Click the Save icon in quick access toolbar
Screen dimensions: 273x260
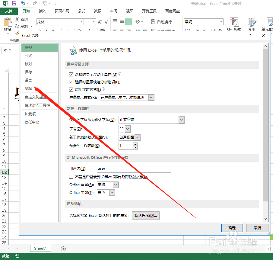point(14,3)
